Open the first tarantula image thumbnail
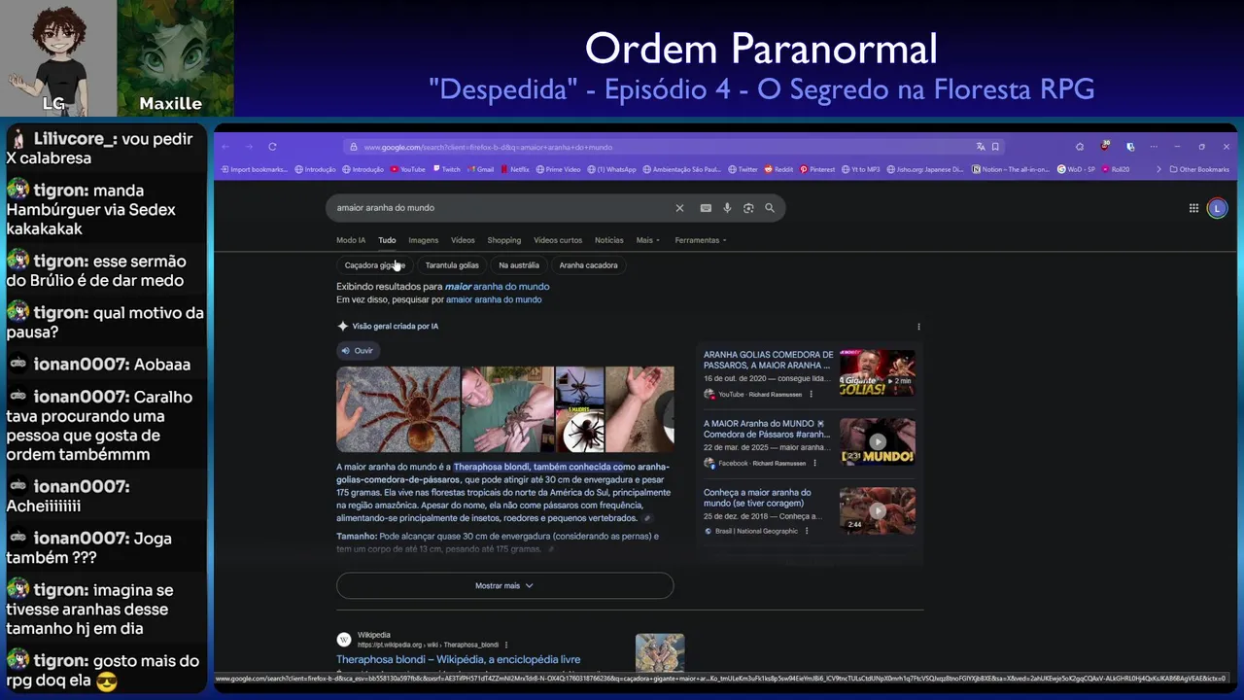This screenshot has width=1244, height=700. 397,409
